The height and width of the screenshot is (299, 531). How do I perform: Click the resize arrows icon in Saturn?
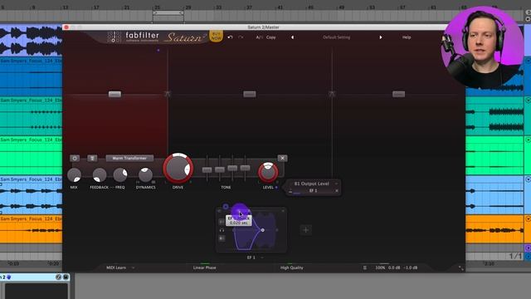pos(461,267)
